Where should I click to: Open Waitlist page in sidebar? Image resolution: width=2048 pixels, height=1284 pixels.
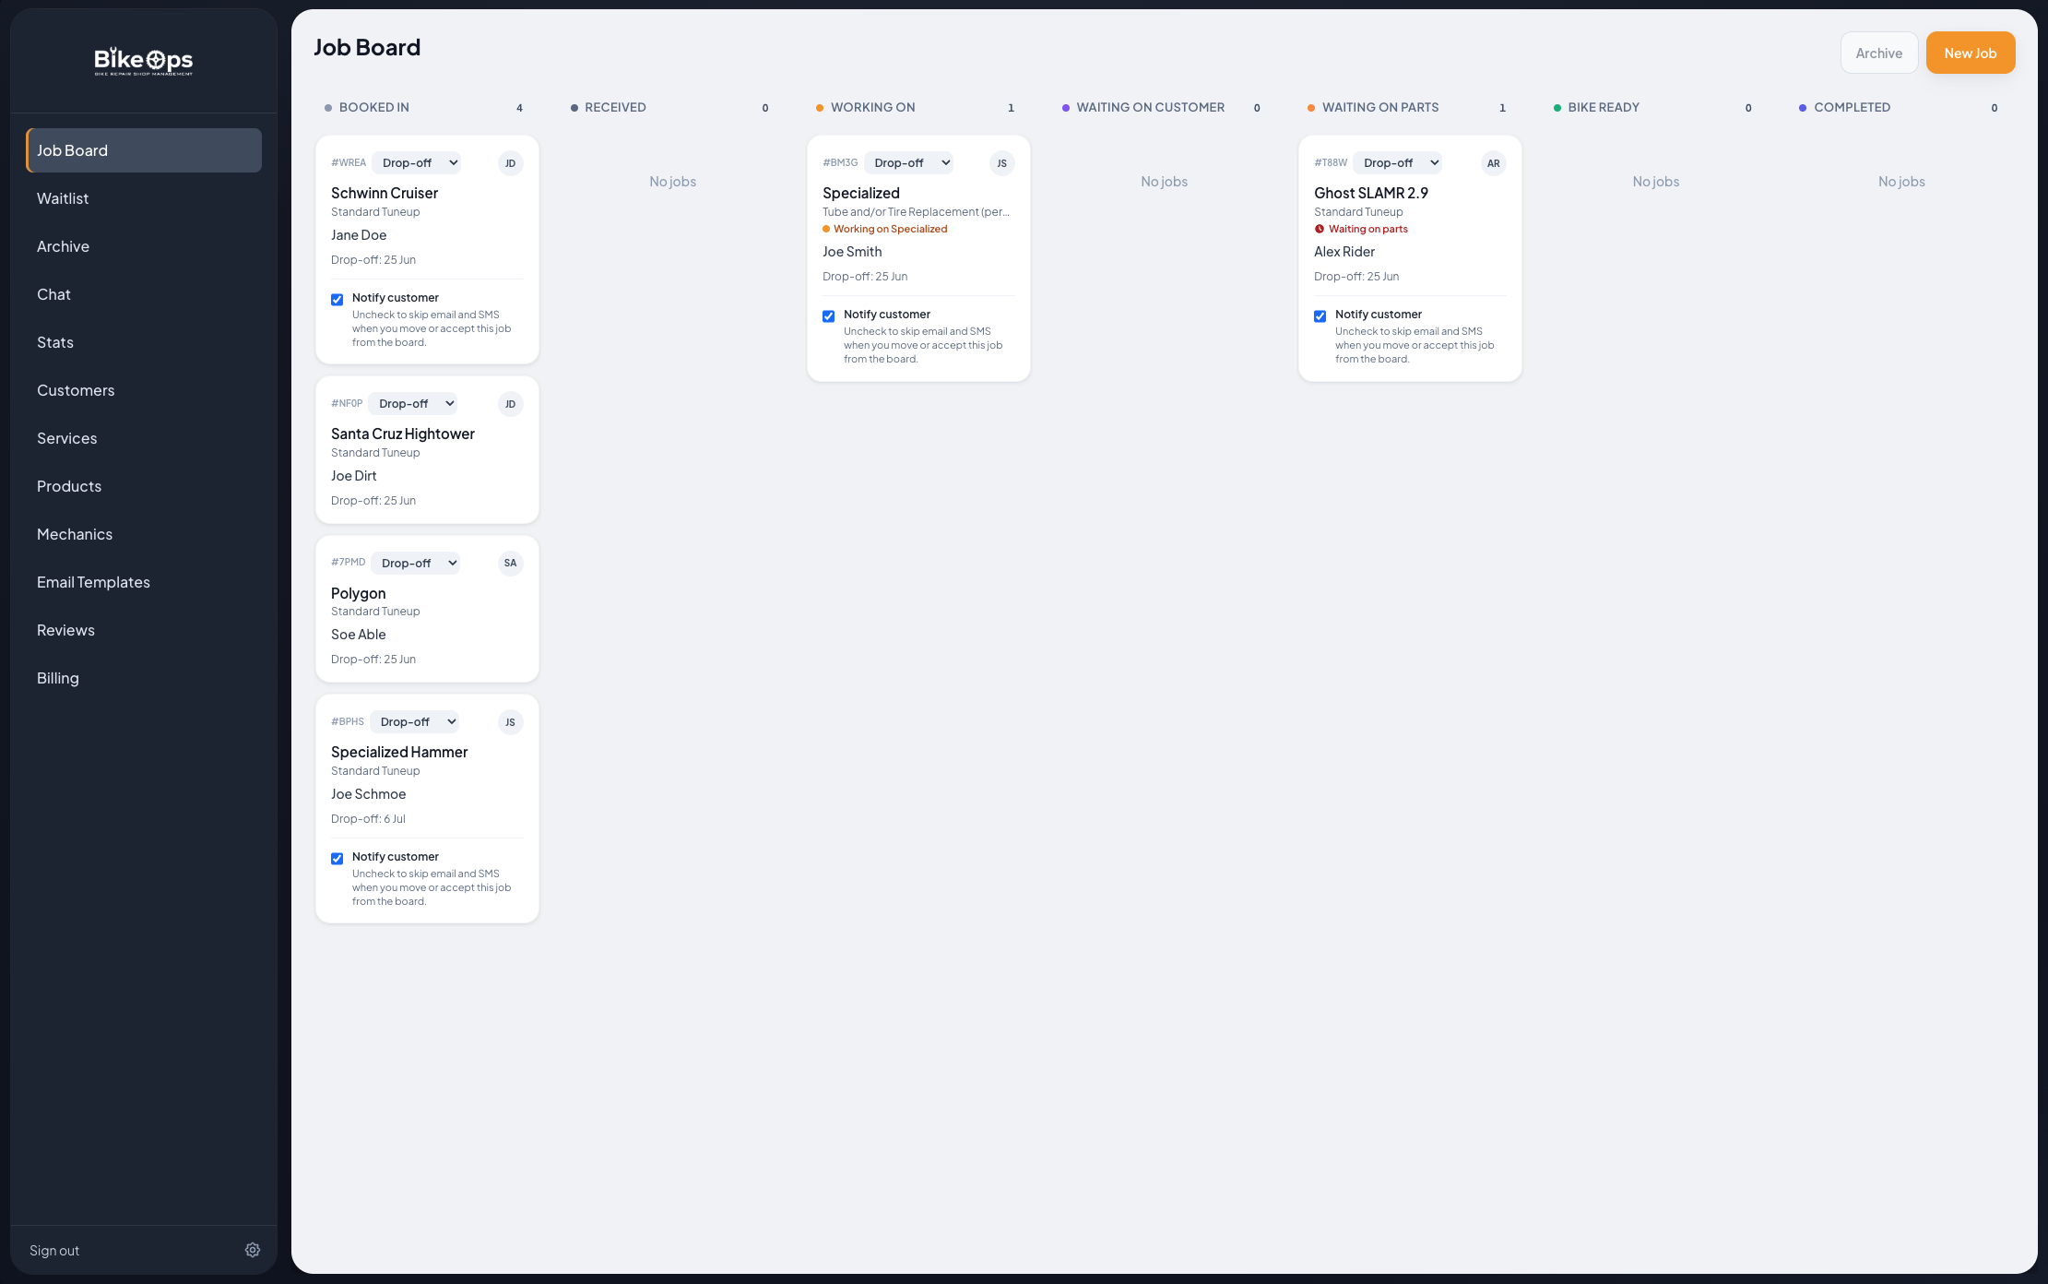(144, 198)
